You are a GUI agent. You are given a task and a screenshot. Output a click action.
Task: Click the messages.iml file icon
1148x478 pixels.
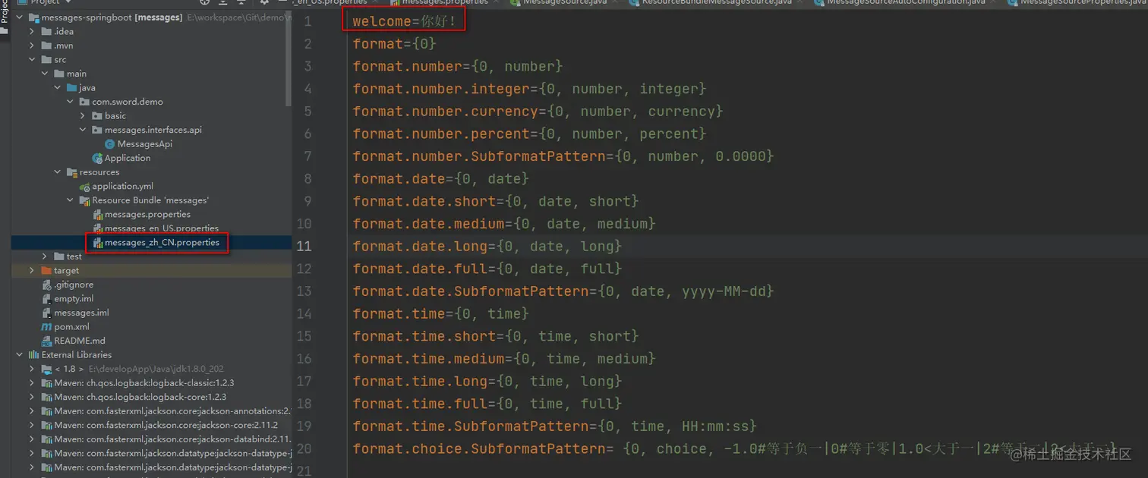[x=46, y=313]
